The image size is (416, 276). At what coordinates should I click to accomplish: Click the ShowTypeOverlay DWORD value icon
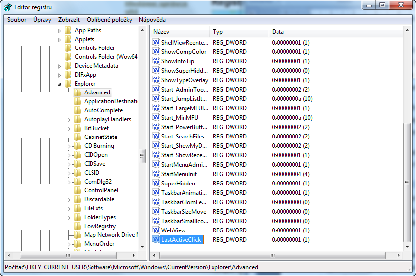(156, 80)
